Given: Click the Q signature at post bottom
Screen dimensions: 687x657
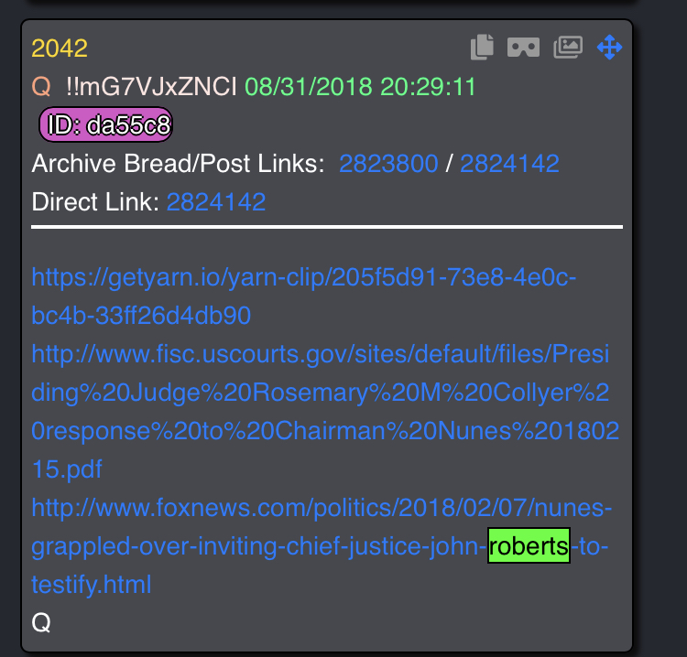Looking at the screenshot, I should 41,622.
